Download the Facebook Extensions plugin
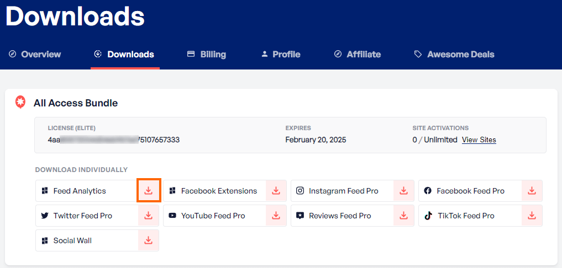This screenshot has height=268, width=562. tap(276, 191)
